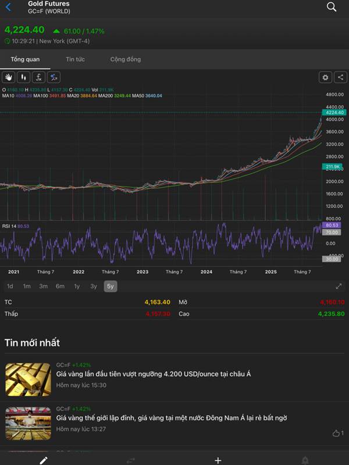349x465 pixels.
Task: Change chart type via candlestick icon
Action: click(x=24, y=77)
